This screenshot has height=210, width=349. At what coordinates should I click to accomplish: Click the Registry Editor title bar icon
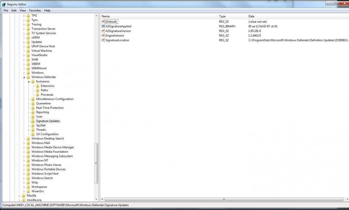[4, 4]
